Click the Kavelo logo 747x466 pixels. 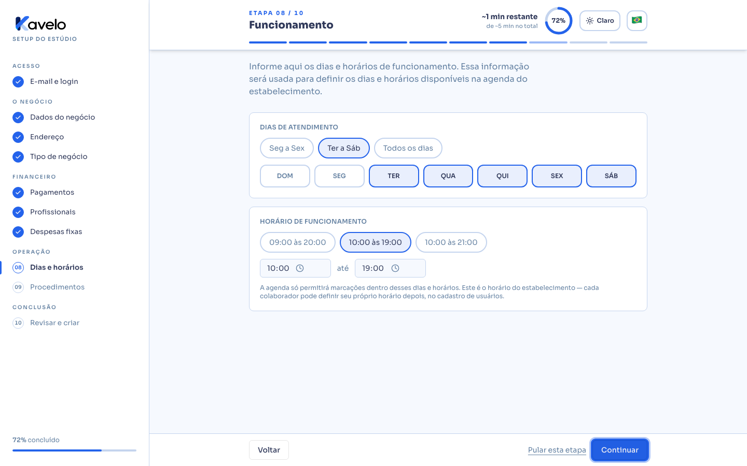(40, 24)
